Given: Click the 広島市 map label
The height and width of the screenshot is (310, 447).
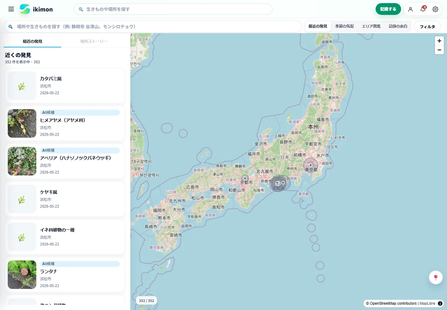Looking at the screenshot, I should point(193,187).
